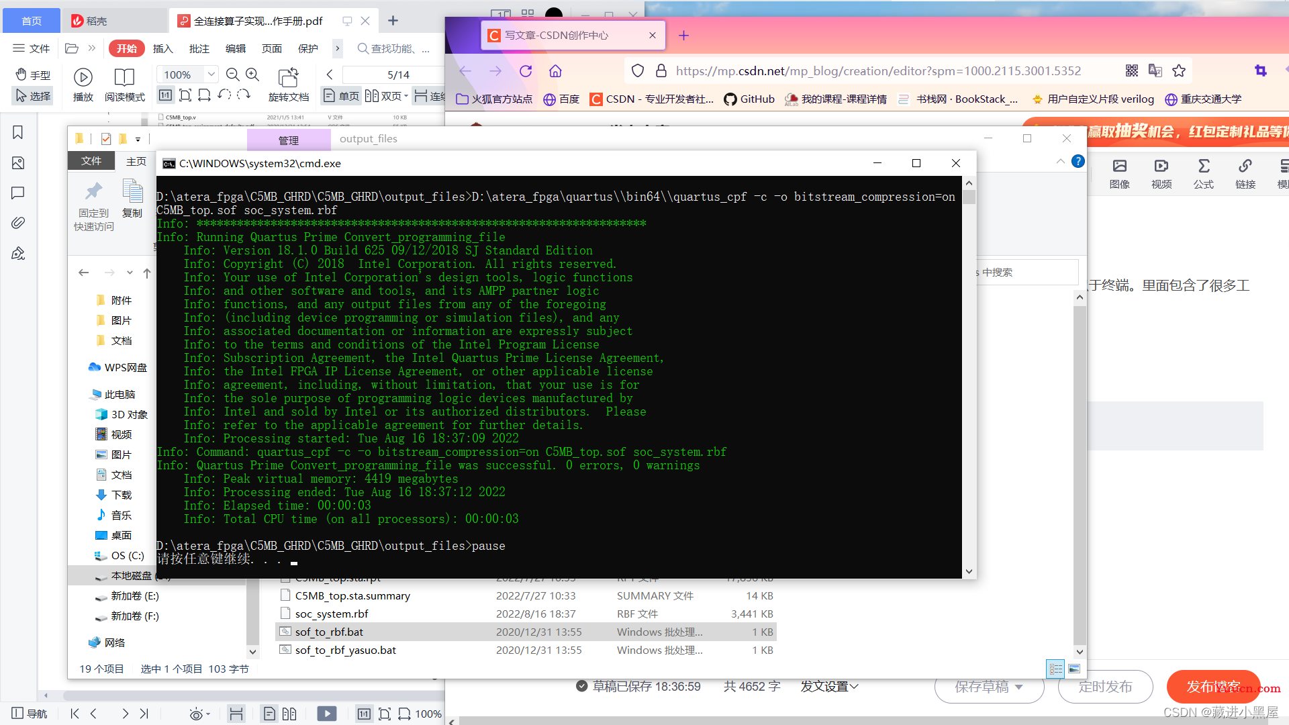The width and height of the screenshot is (1289, 725).
Task: Go up one folder level in Explorer
Action: tap(147, 273)
